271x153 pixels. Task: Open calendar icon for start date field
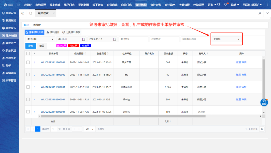(84, 39)
